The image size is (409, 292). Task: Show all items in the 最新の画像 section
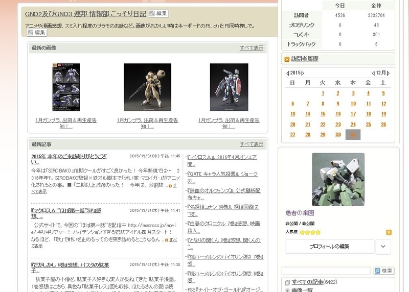[x=252, y=48]
